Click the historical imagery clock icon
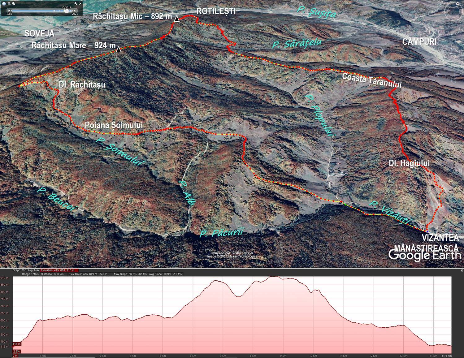The image size is (464, 358). 4,4
